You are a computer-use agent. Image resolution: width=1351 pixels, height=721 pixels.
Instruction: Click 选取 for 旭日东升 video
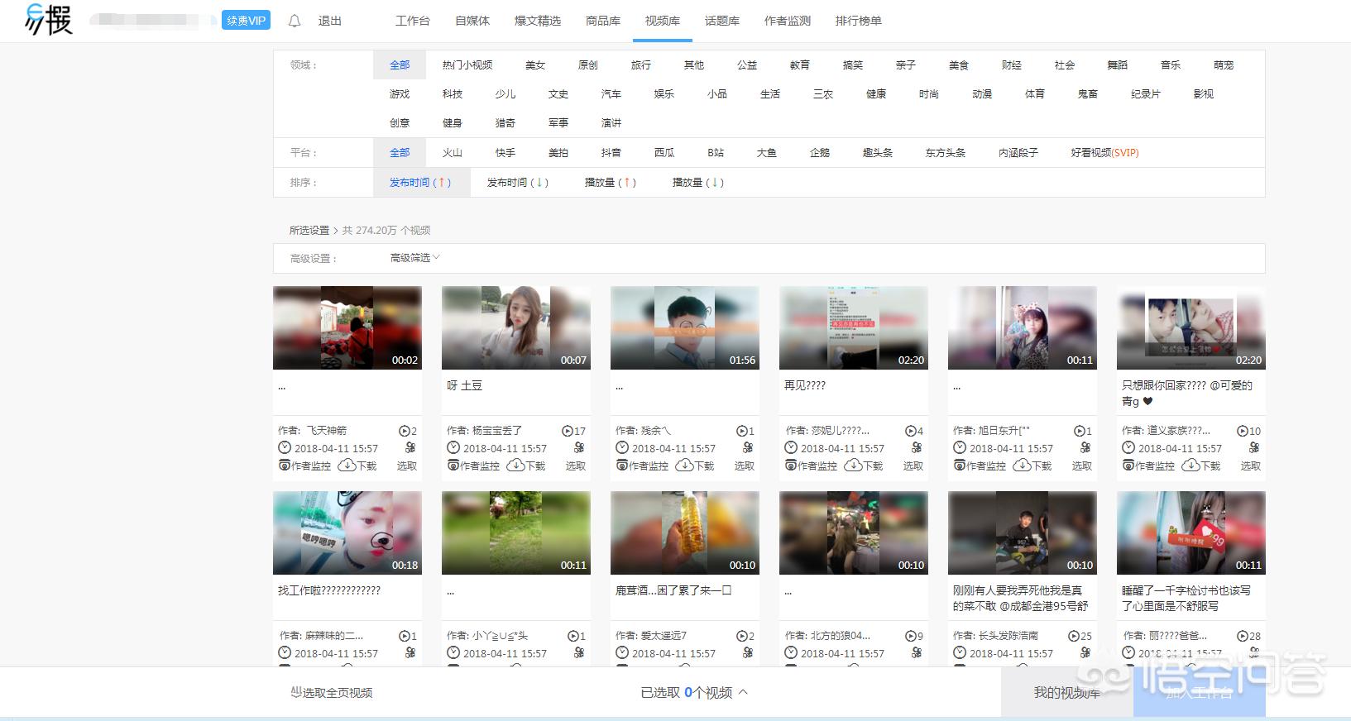(1082, 466)
